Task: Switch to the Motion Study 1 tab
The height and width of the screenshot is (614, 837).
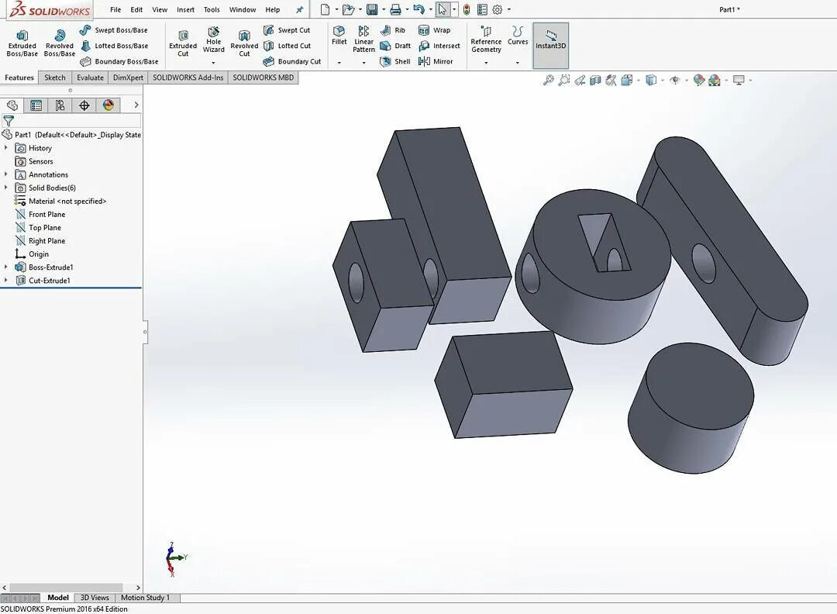Action: [x=145, y=598]
